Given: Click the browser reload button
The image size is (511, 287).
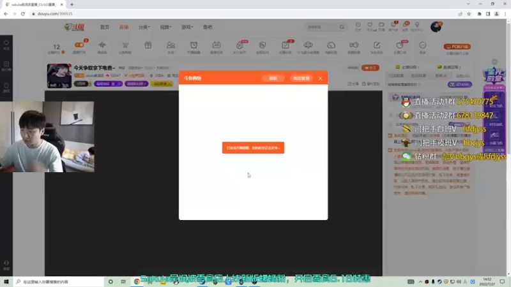Looking at the screenshot, I should click(x=23, y=13).
